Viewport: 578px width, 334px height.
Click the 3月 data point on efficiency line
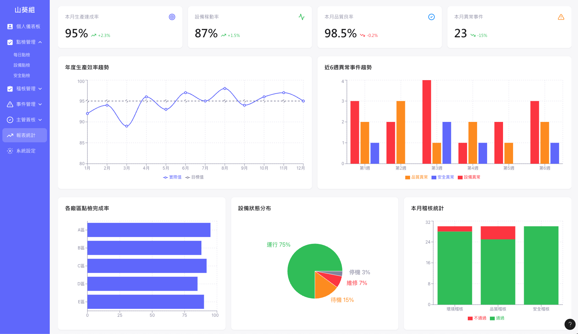(x=127, y=126)
